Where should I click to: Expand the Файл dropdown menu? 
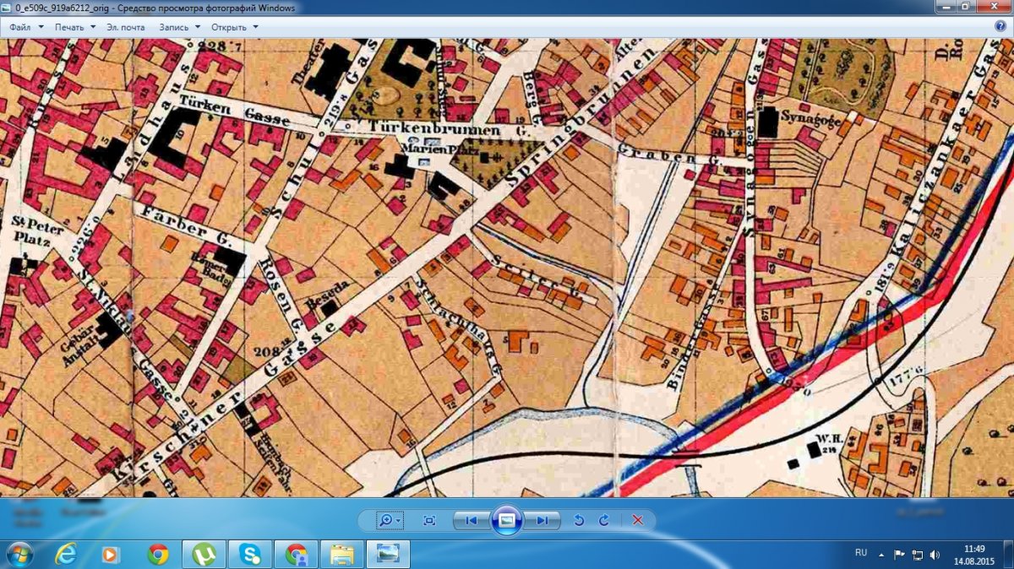26,27
